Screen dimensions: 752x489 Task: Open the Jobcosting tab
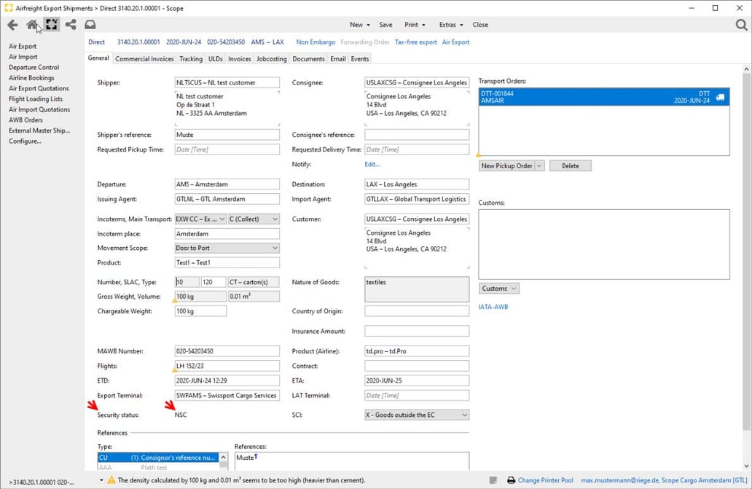point(272,58)
